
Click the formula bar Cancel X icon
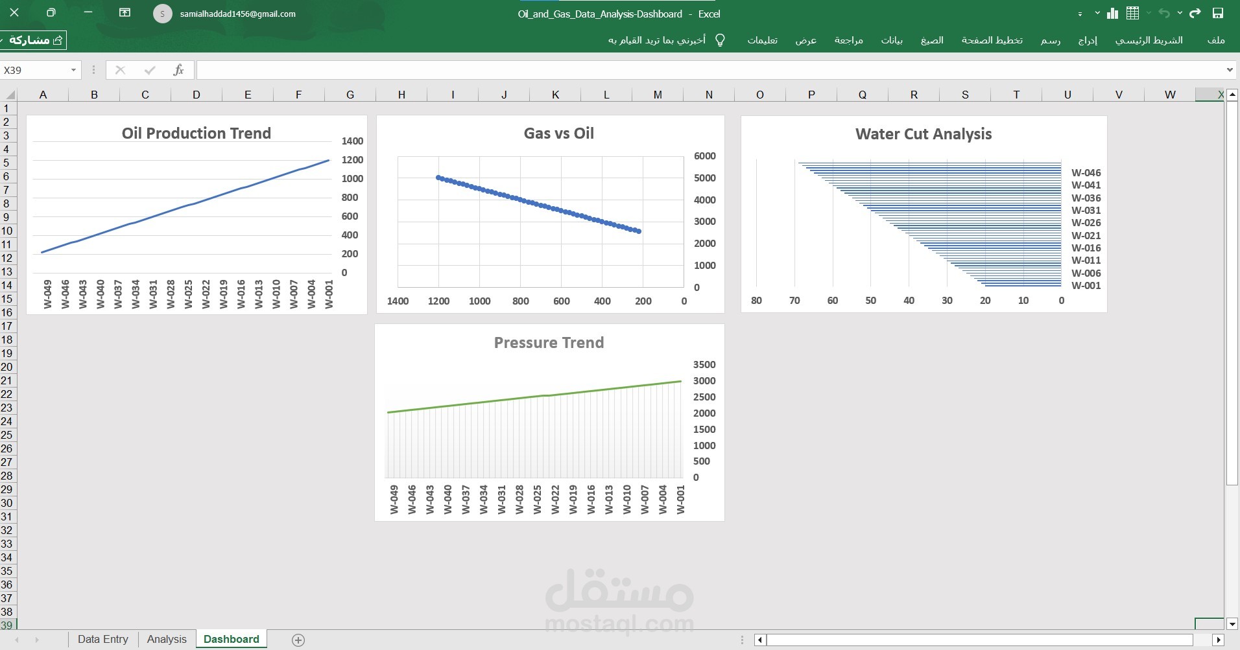(120, 70)
